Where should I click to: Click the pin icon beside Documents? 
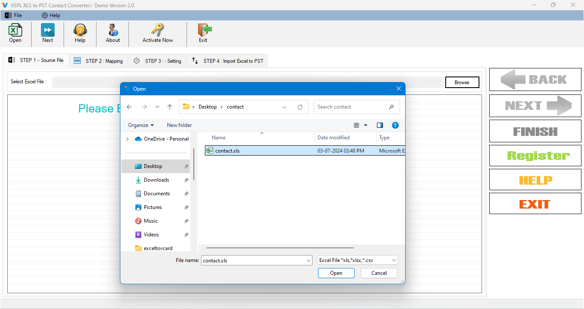coord(186,194)
